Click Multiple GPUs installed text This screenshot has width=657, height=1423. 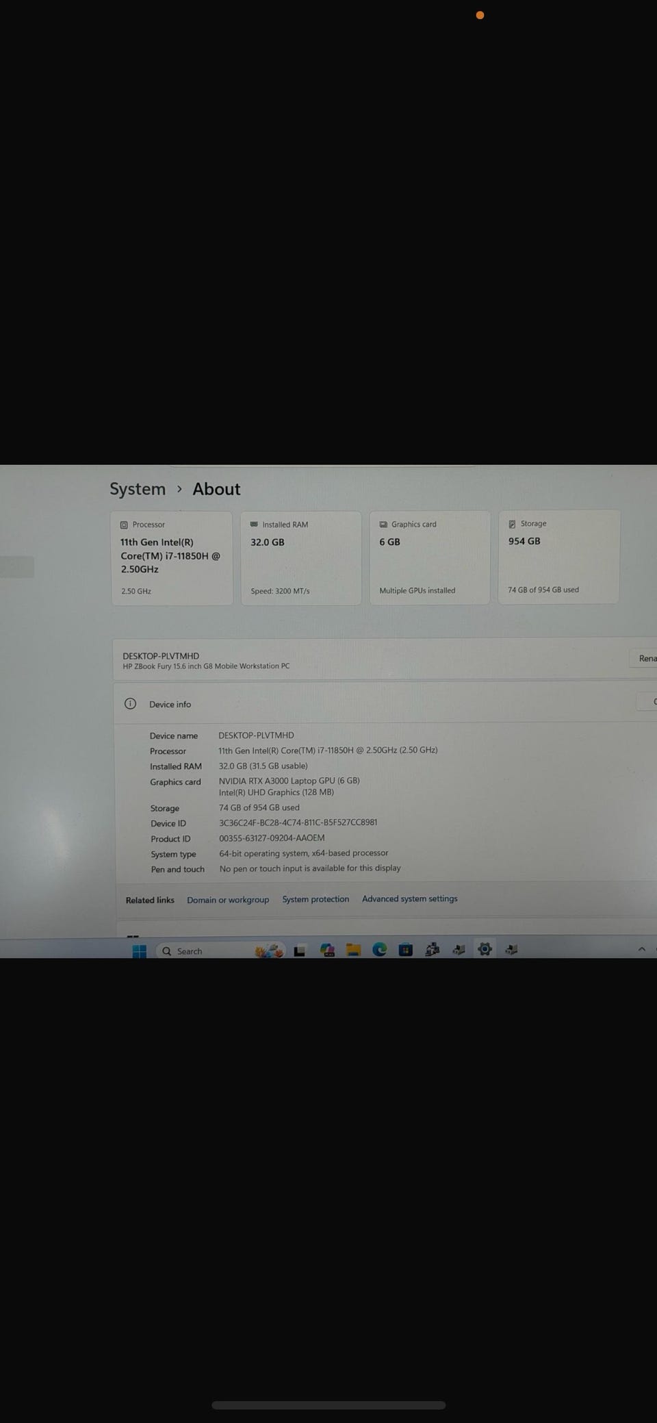point(417,590)
